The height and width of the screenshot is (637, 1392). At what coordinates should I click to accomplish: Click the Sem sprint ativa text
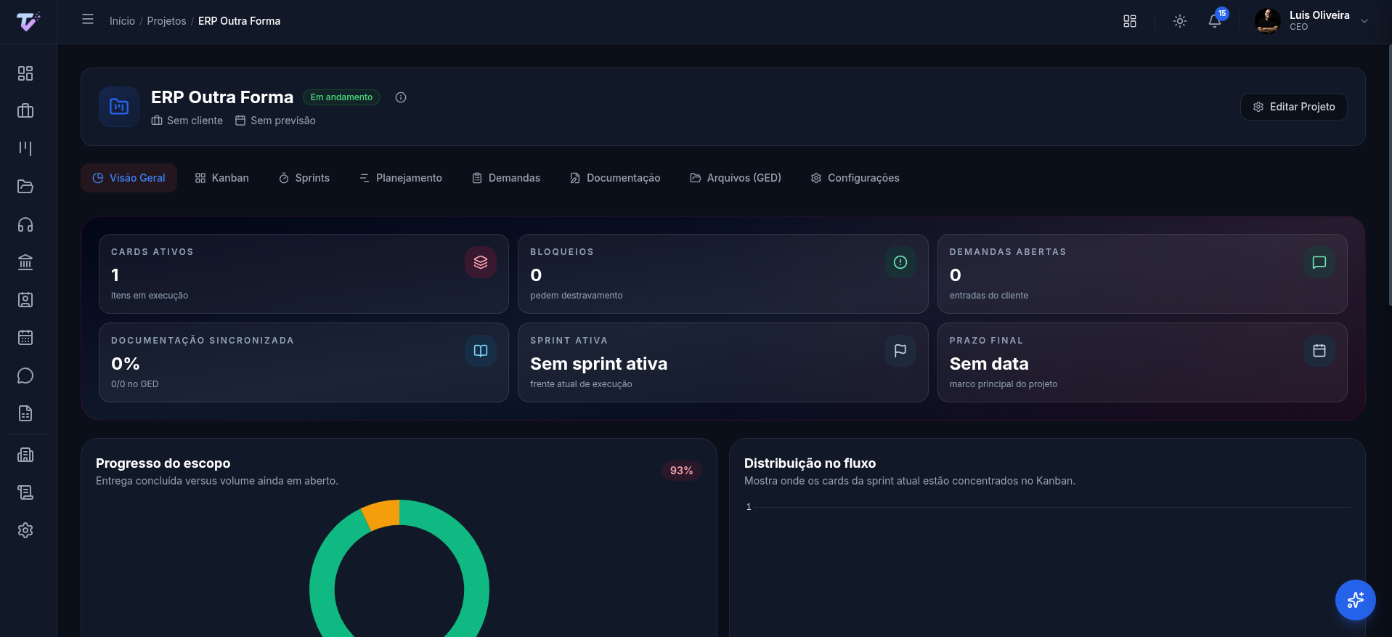coord(598,364)
